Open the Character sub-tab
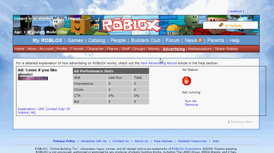 pos(95,49)
